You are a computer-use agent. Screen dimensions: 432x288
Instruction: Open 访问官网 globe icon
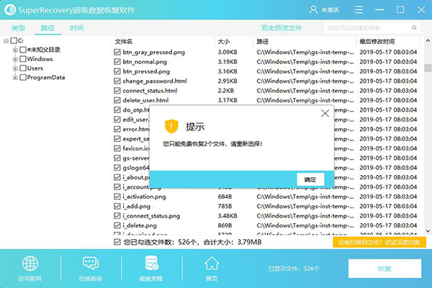30,264
